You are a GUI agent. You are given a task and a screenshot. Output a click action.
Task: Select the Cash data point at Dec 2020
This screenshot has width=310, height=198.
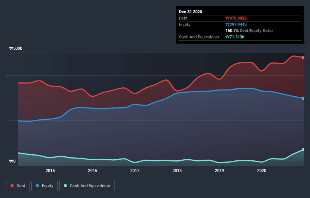point(304,149)
